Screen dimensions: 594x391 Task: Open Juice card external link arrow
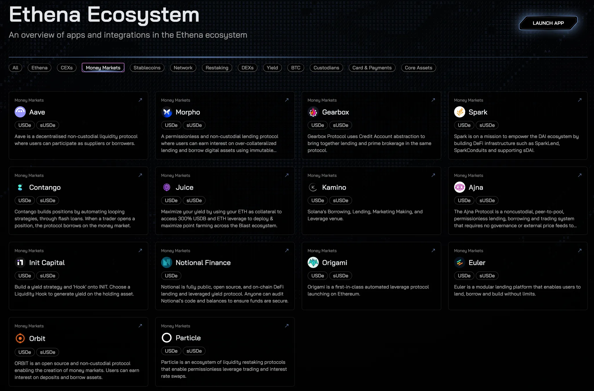point(287,175)
